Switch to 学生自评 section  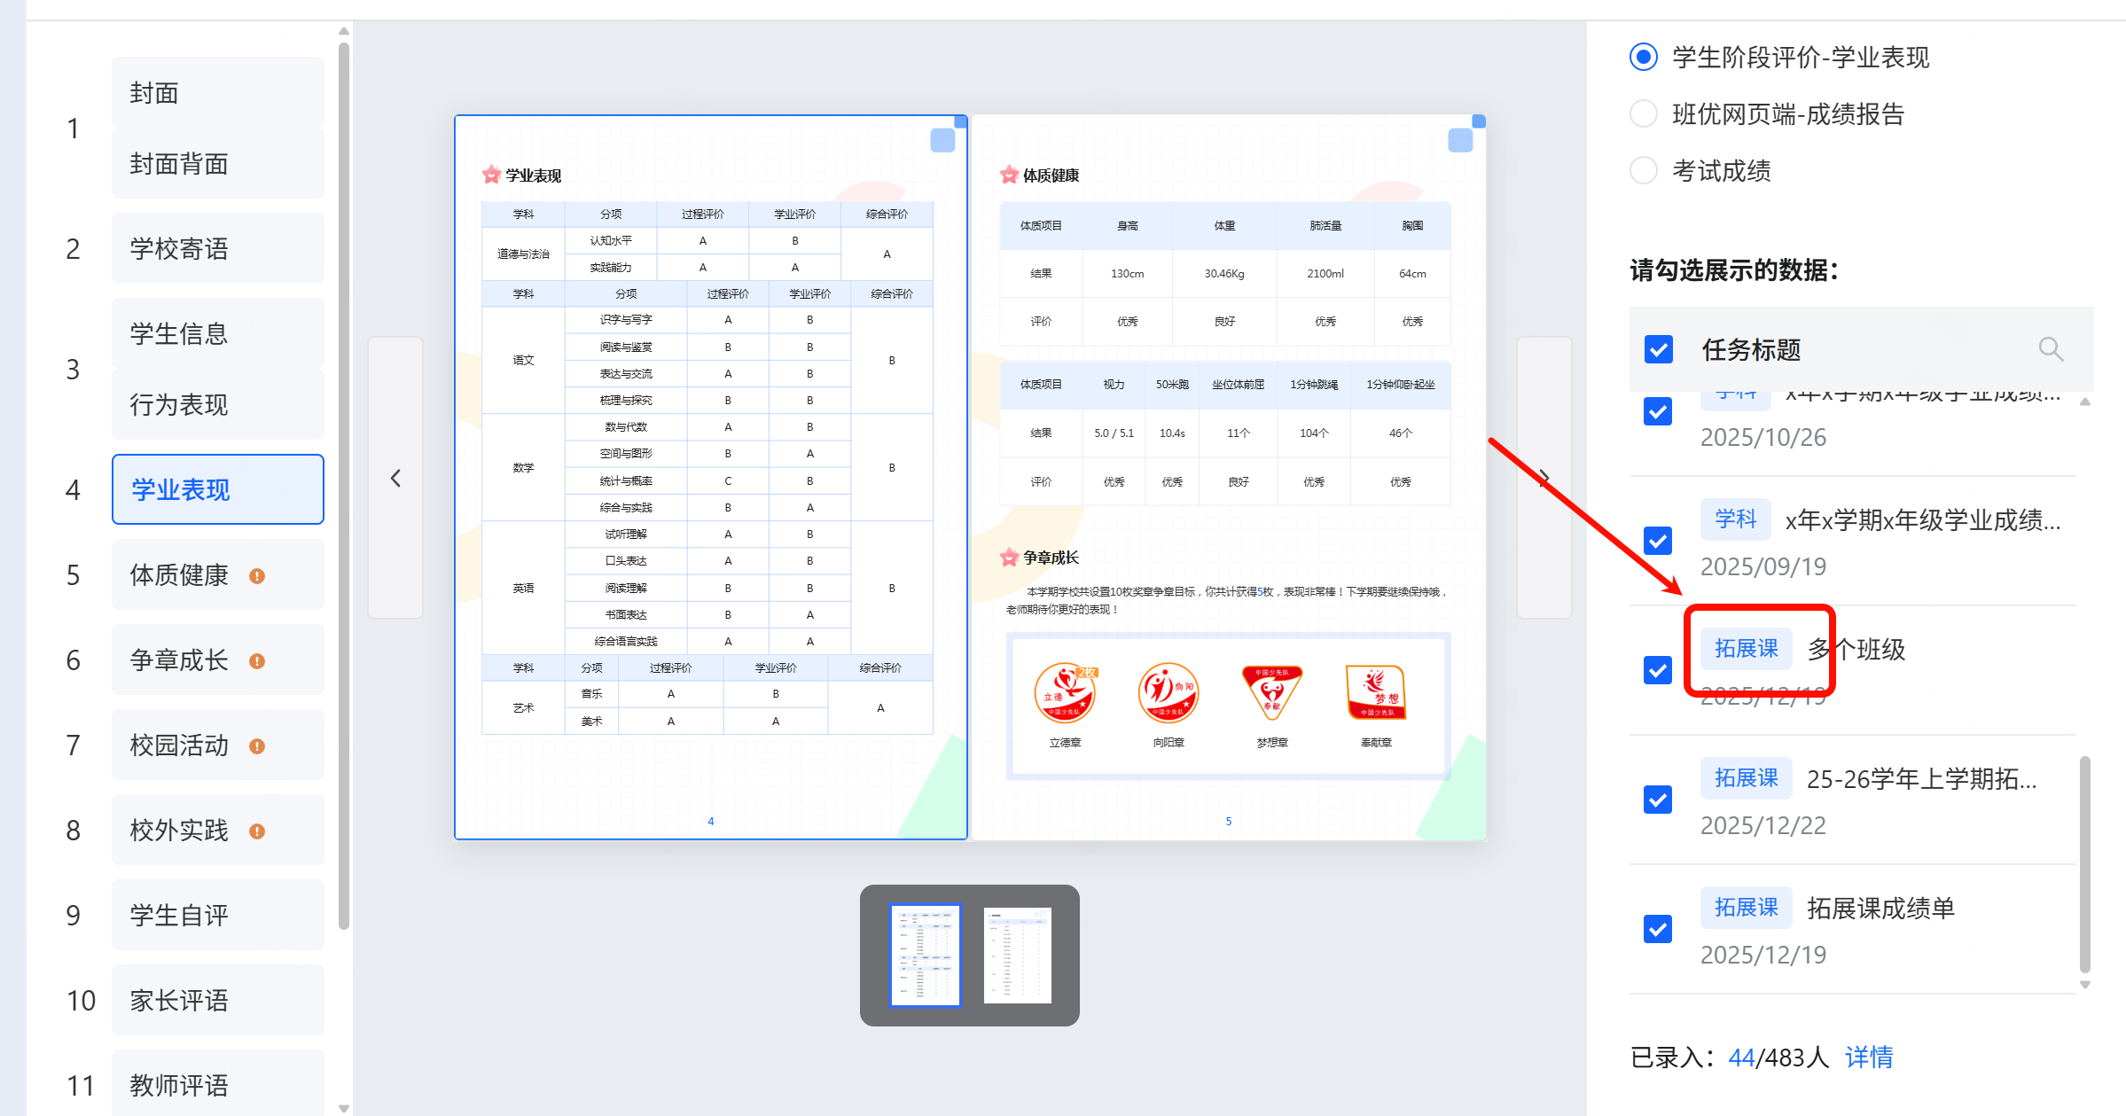(x=217, y=916)
